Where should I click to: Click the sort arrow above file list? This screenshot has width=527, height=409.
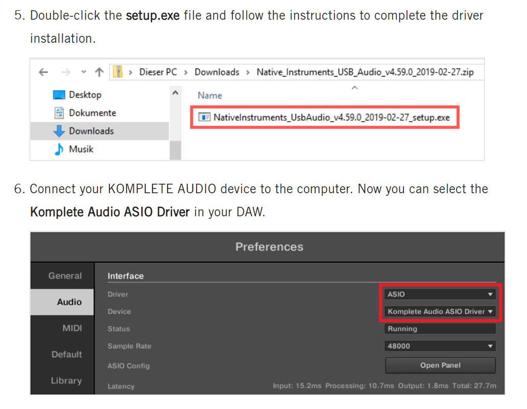[x=354, y=88]
